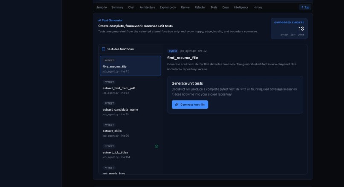The width and height of the screenshot is (344, 187).
Task: Select the find_resume_file function
Action: pos(130,66)
